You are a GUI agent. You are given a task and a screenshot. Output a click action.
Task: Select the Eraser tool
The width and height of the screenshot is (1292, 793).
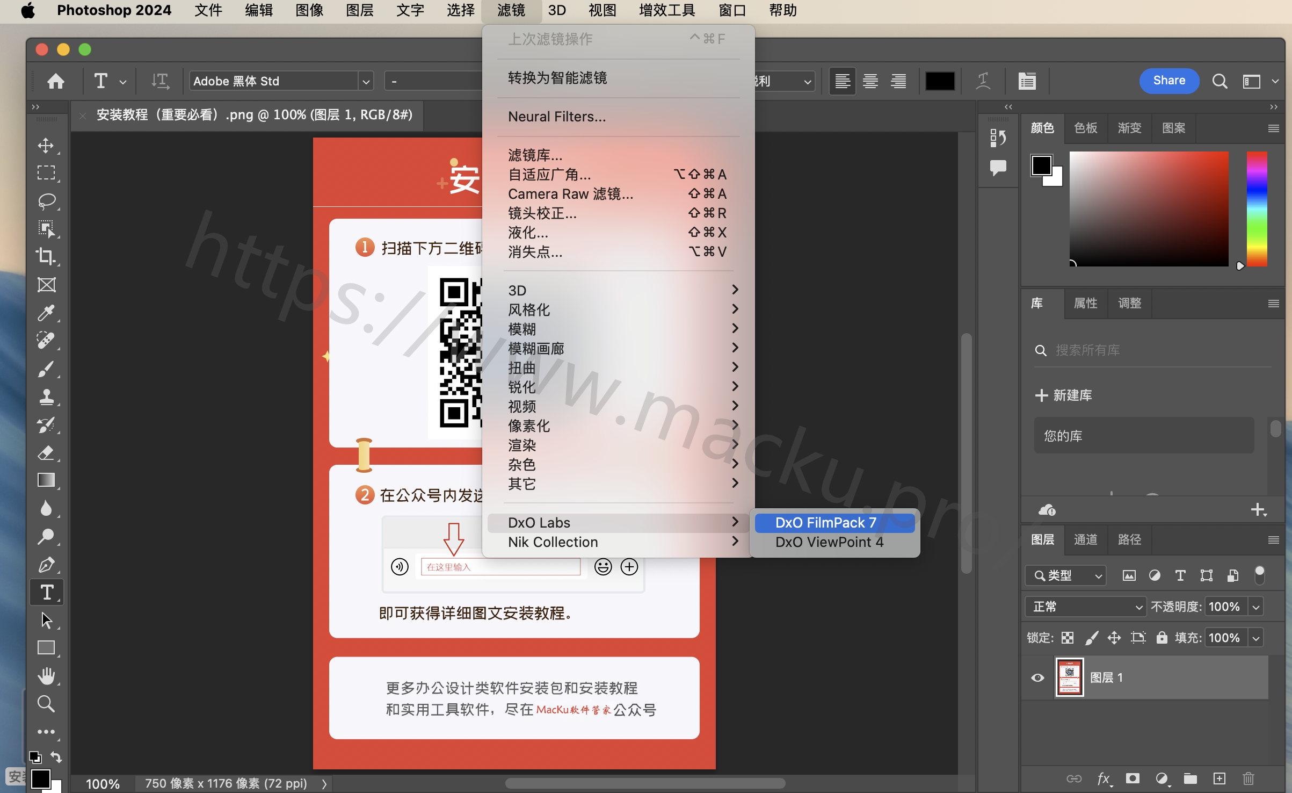coord(46,453)
